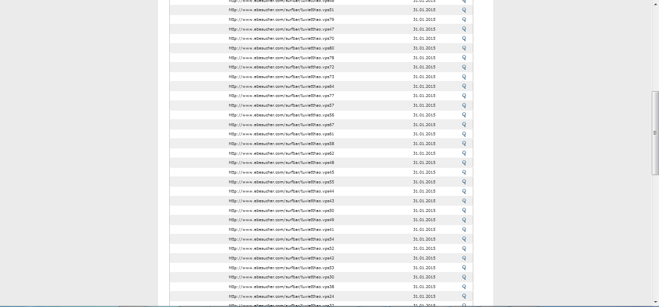Click the magnifier icon next to vps41
The height and width of the screenshot is (307, 659).
(464, 229)
